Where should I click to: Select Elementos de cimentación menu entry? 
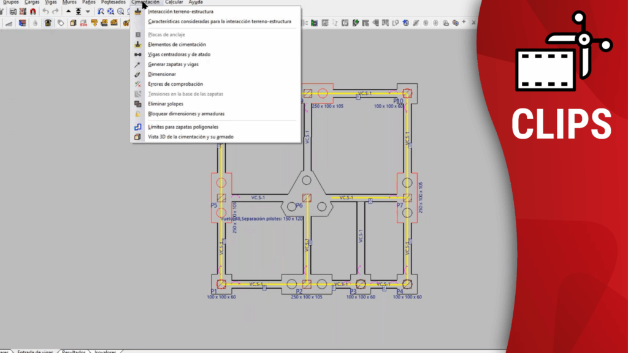pyautogui.click(x=177, y=45)
